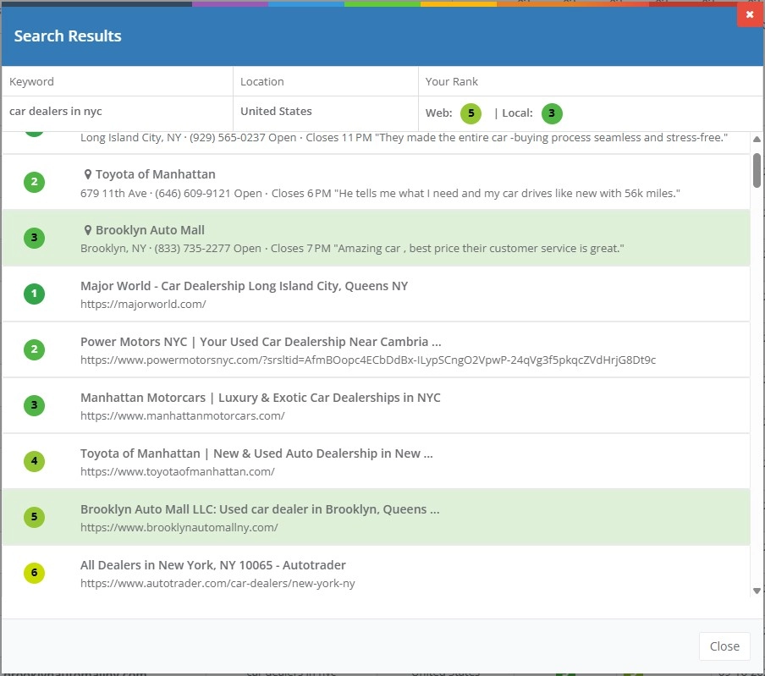Click the 'Toyota of Manhattan' local listing name

pyautogui.click(x=155, y=174)
